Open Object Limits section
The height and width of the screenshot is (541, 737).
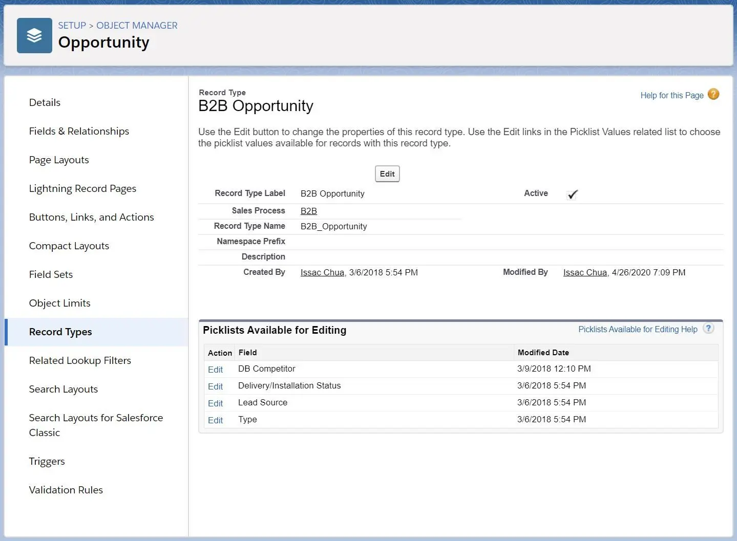point(59,303)
